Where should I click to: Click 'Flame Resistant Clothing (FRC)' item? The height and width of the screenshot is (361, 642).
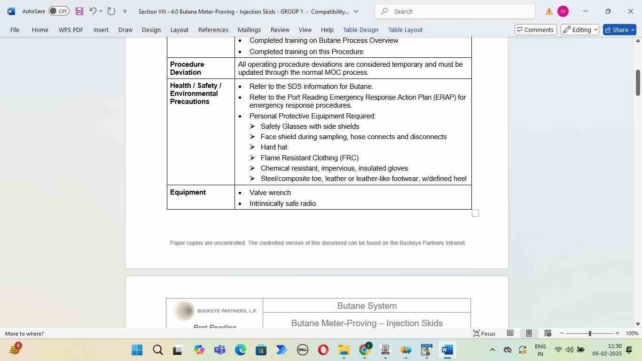click(x=310, y=158)
